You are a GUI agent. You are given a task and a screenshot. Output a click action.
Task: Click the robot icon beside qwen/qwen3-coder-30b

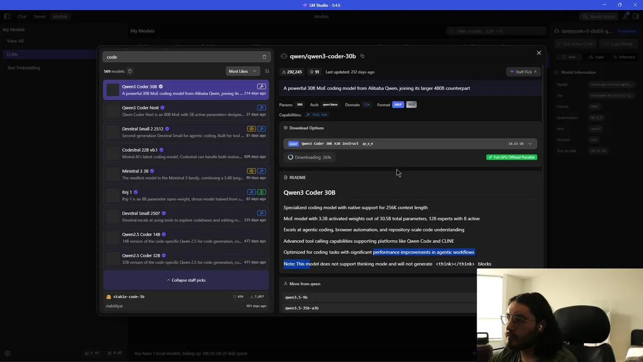click(284, 56)
